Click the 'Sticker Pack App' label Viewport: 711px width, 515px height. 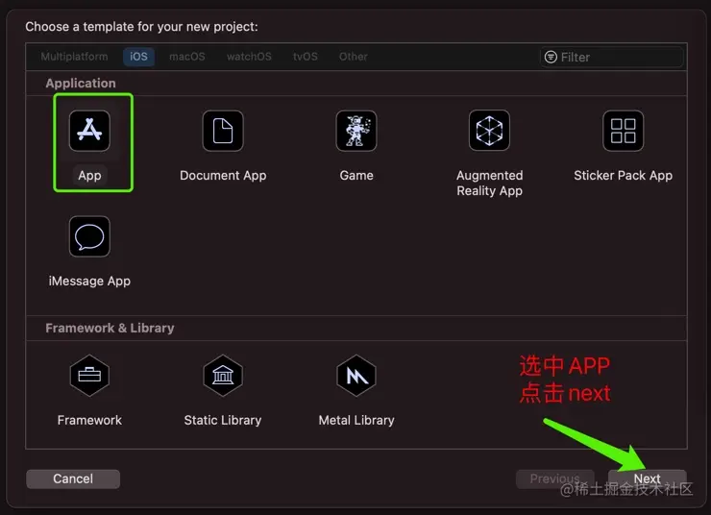623,176
